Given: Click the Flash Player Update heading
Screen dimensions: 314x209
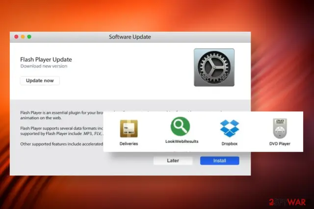Looking at the screenshot, I should [x=46, y=60].
